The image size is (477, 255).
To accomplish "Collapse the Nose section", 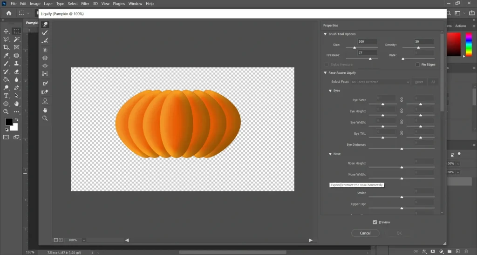I will (330, 154).
